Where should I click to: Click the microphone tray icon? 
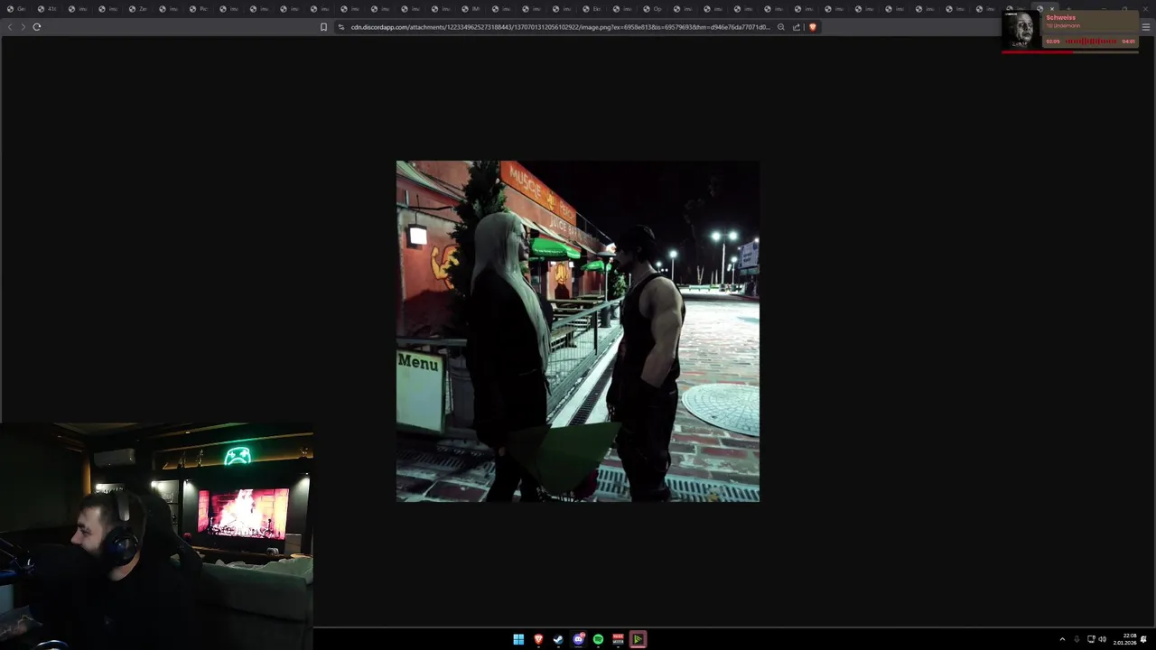(1077, 639)
